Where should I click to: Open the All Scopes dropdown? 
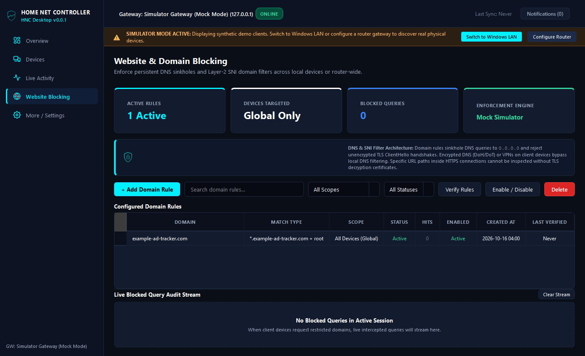344,189
